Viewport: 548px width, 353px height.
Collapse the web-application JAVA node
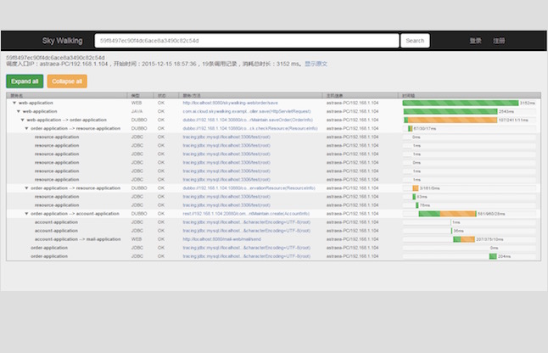[19, 111]
